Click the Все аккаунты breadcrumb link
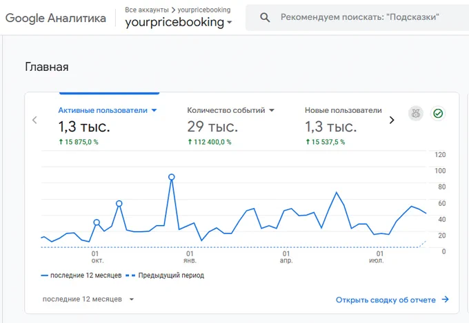469x323 pixels. 147,10
